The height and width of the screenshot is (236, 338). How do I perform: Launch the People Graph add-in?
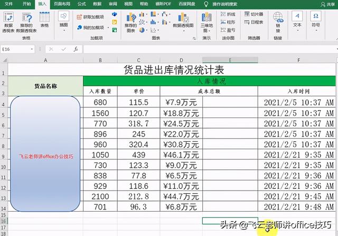pos(115,30)
